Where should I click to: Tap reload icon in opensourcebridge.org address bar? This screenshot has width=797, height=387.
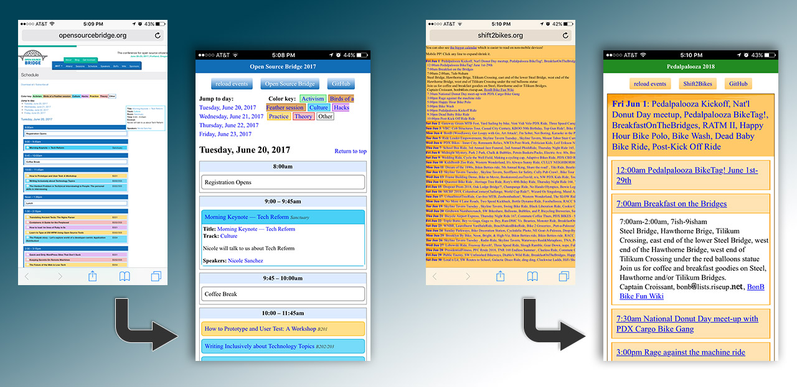(x=158, y=35)
